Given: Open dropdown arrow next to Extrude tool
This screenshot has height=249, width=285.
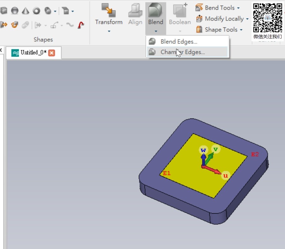Looking at the screenshot, I should pyautogui.click(x=73, y=11).
